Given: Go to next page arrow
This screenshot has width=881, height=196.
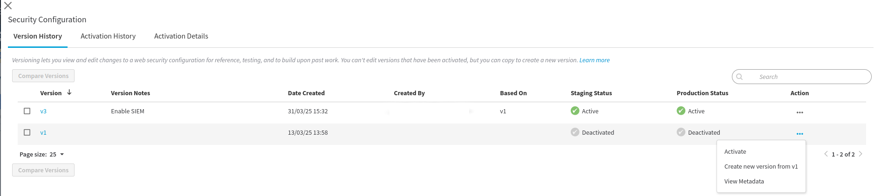Looking at the screenshot, I should [861, 154].
